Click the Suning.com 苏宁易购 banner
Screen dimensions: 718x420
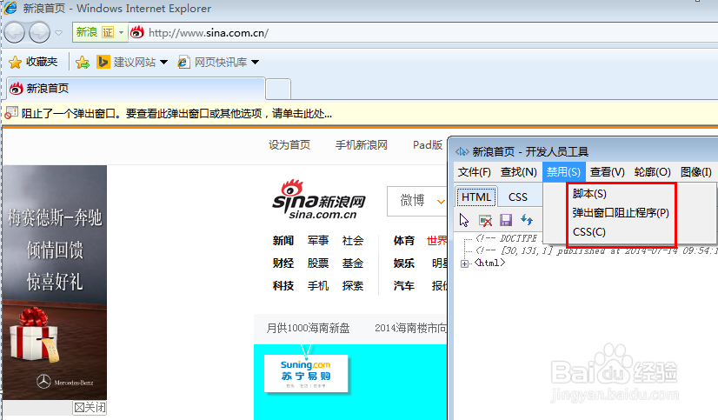click(x=306, y=373)
